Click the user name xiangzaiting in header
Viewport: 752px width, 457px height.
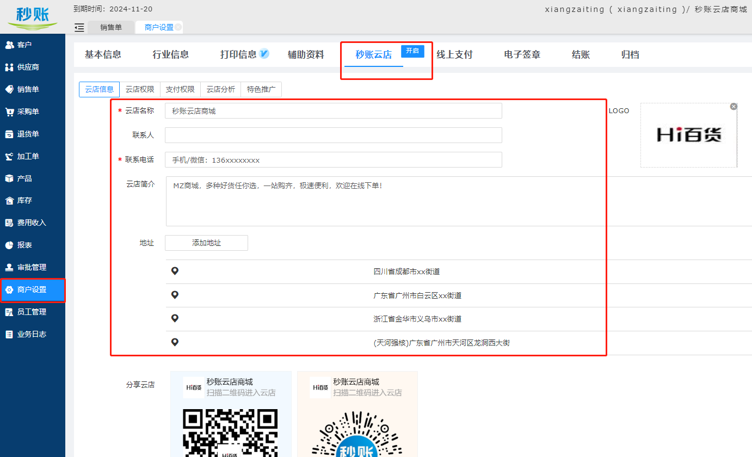575,9
